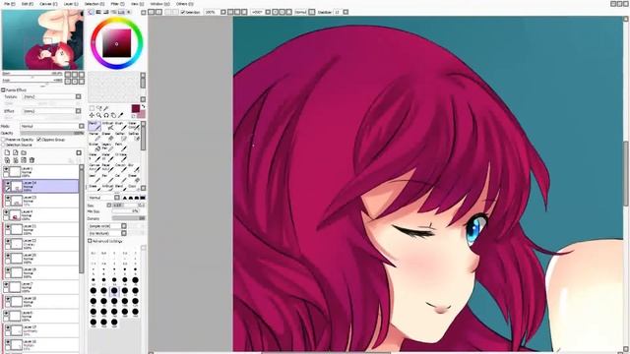
Task: Open the Effect dropdown in Paints Effect
Action: pos(51,111)
